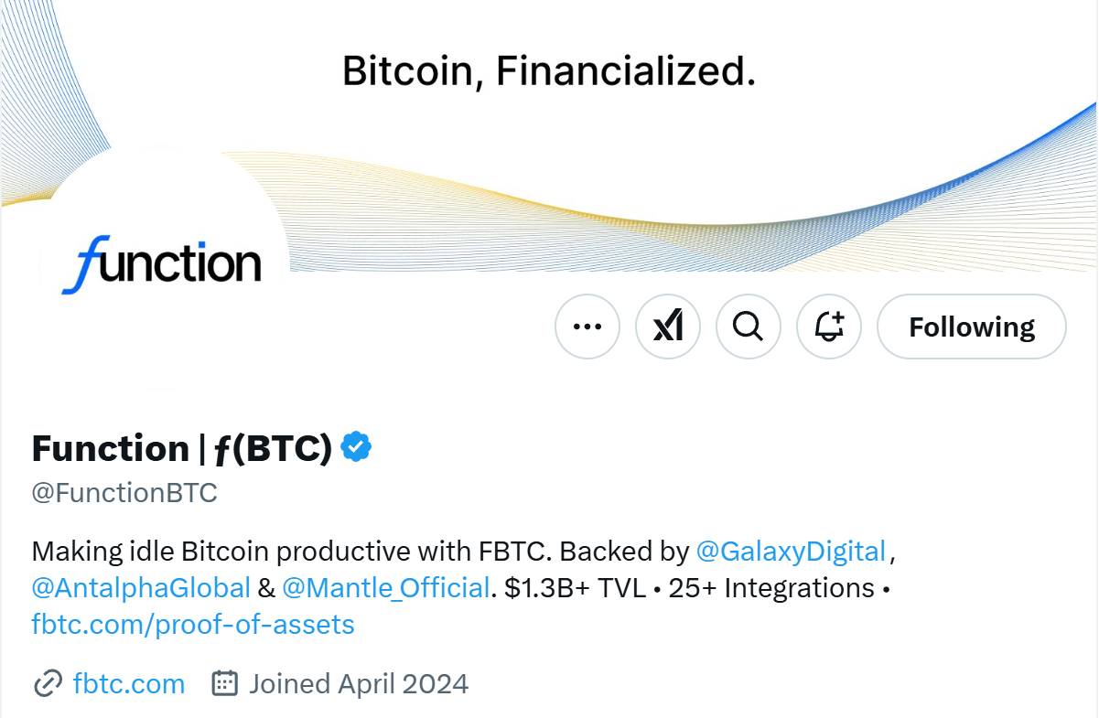Click the @FunctionBTC handle text

click(124, 493)
